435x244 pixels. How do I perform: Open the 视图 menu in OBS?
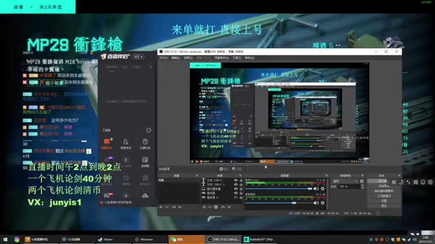188,58
